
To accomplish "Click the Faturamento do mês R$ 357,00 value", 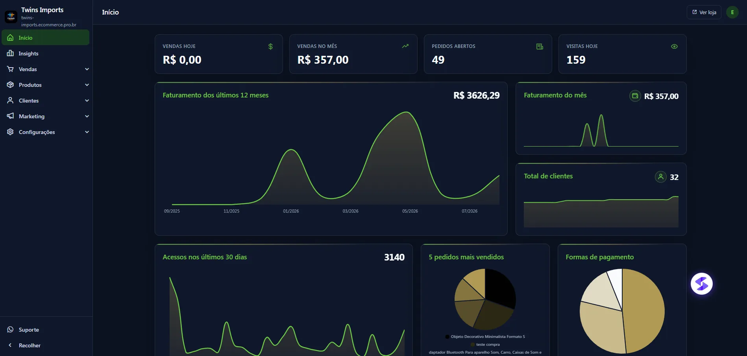I will pyautogui.click(x=661, y=96).
